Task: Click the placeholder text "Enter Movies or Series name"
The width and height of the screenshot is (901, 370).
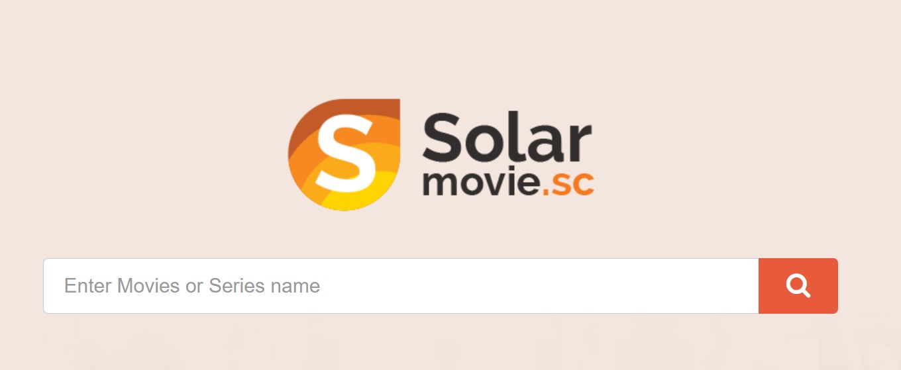Action: point(192,286)
